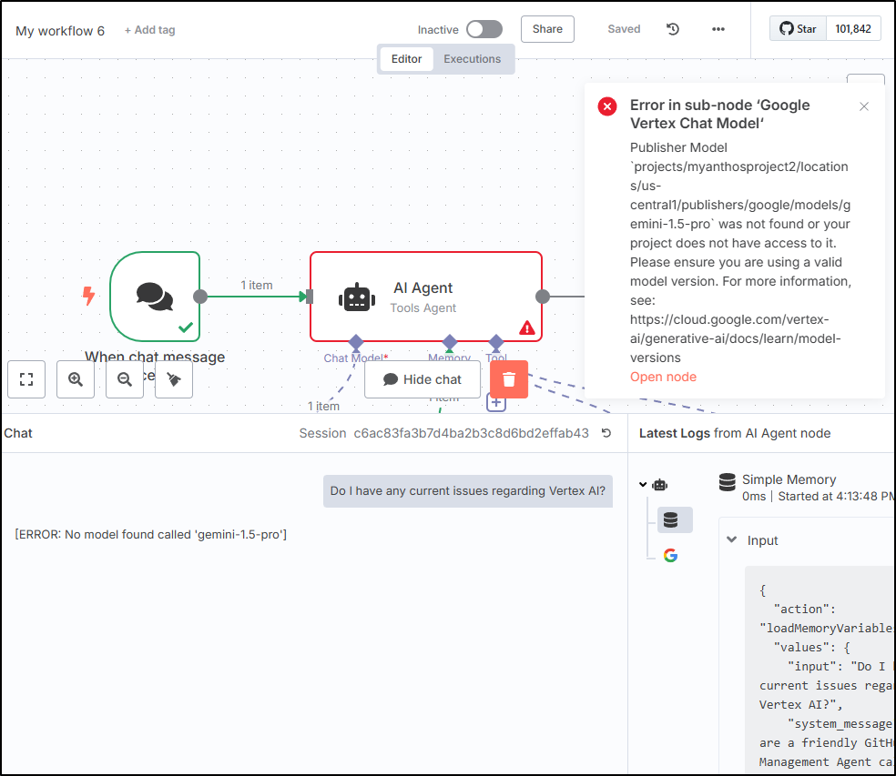Click the Share button

click(547, 29)
